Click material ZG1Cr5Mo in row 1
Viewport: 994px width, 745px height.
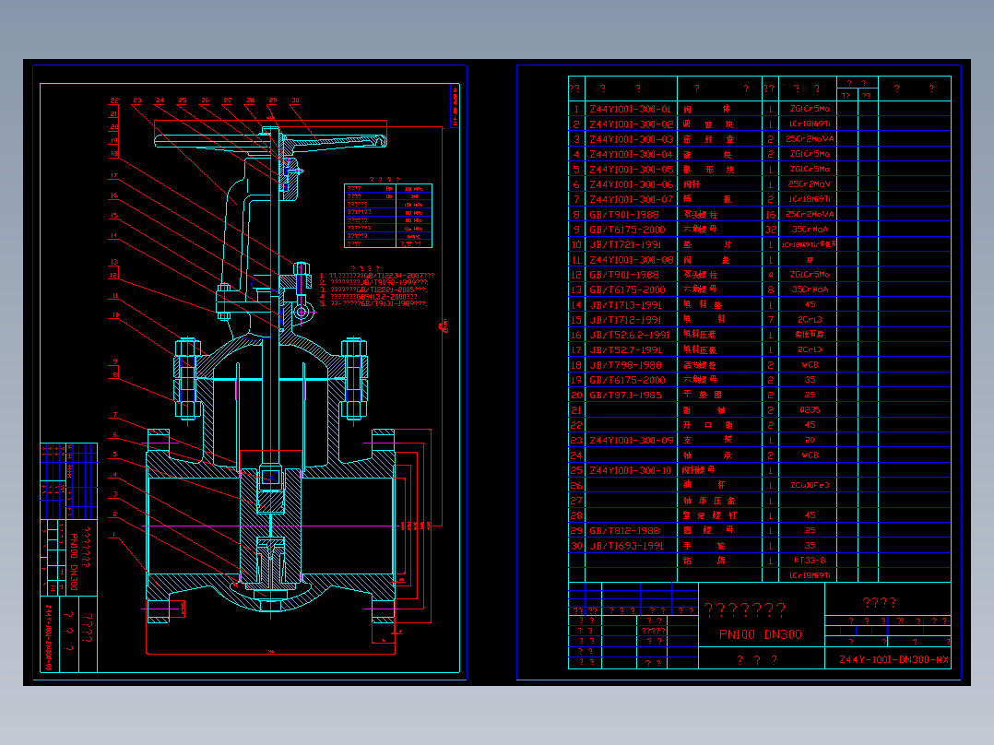(810, 109)
